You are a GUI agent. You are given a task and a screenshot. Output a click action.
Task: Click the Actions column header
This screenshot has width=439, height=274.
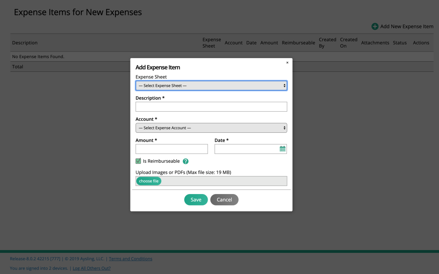421,43
